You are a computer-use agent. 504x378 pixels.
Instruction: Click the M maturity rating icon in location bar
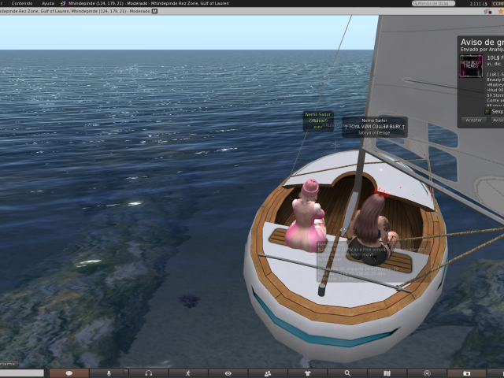[x=154, y=11]
